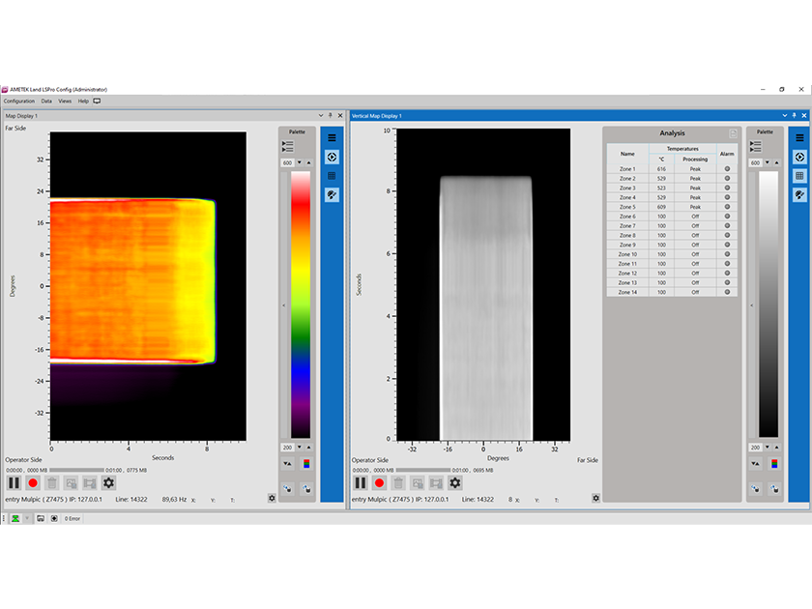Click the snapshot image icon in Map Display 1
This screenshot has width=812, height=609.
click(71, 483)
